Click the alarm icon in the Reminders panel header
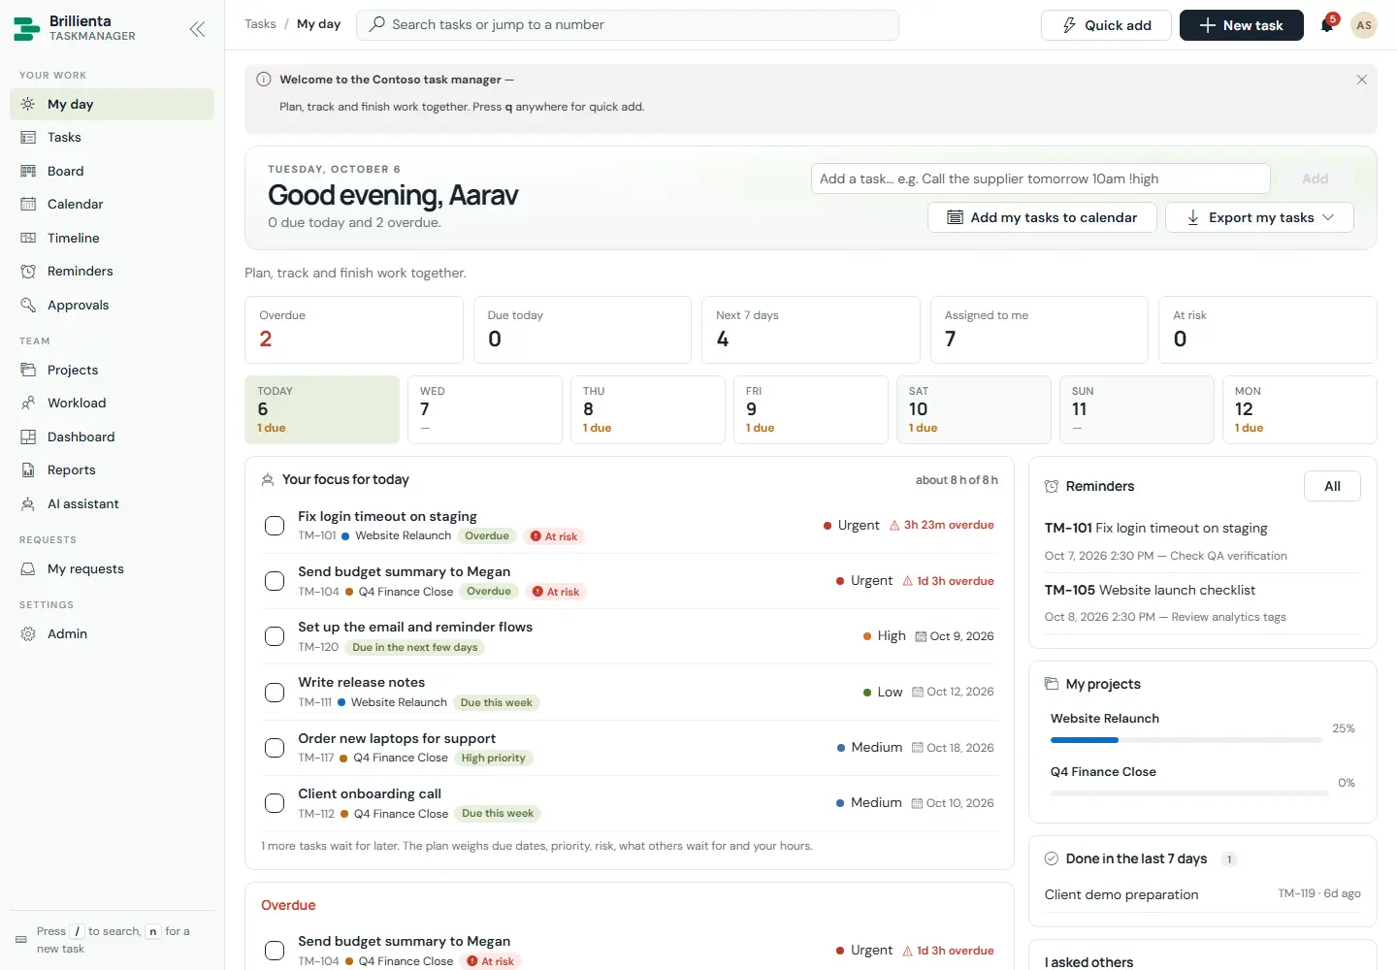The width and height of the screenshot is (1397, 970). pyautogui.click(x=1051, y=486)
